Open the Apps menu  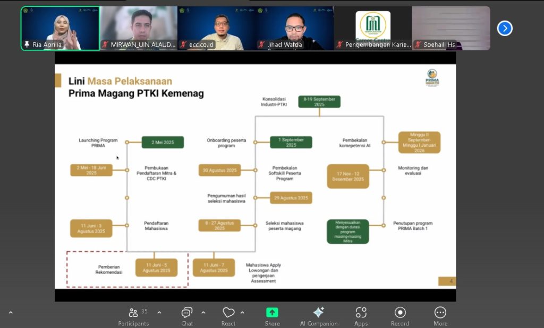tap(361, 316)
